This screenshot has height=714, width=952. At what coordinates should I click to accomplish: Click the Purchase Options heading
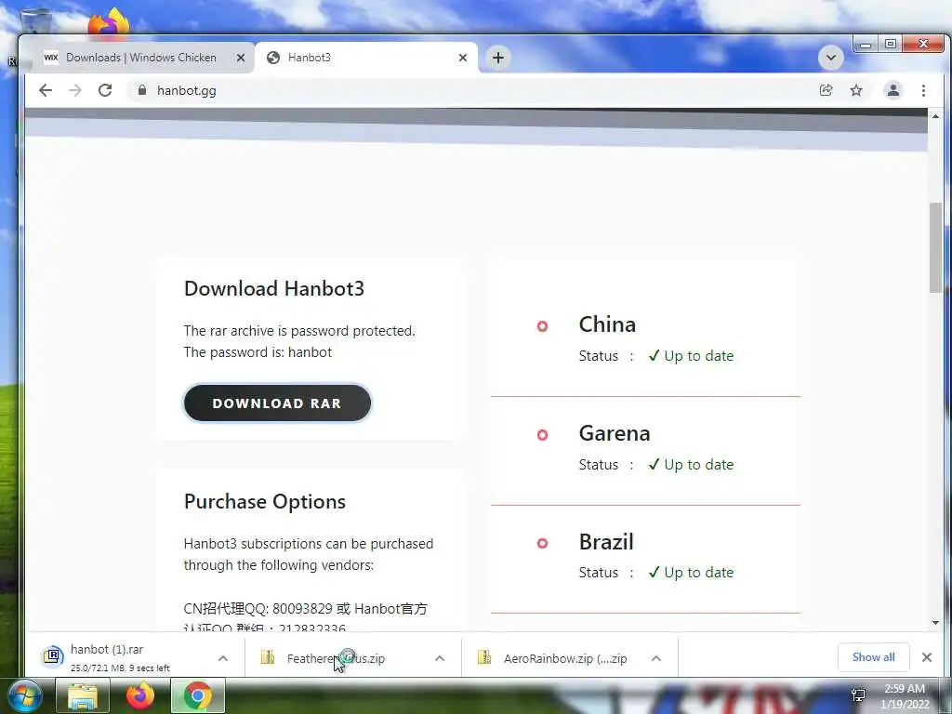(265, 501)
